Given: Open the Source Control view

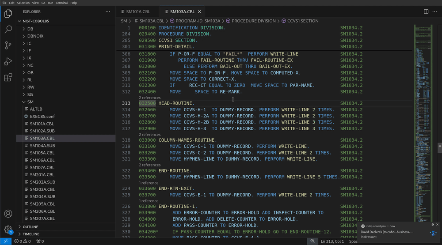Looking at the screenshot, I should point(8,45).
